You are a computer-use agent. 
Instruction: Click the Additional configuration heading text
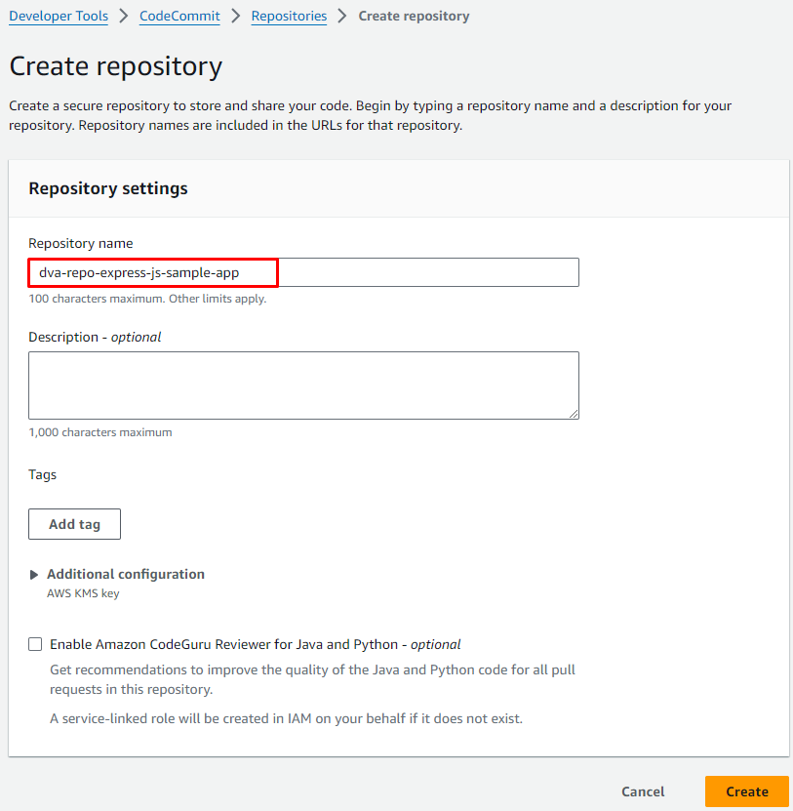[126, 574]
